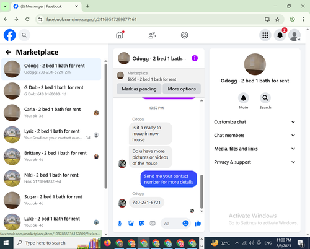Open conversation information purple icon
The image size is (310, 249).
pyautogui.click(x=195, y=58)
